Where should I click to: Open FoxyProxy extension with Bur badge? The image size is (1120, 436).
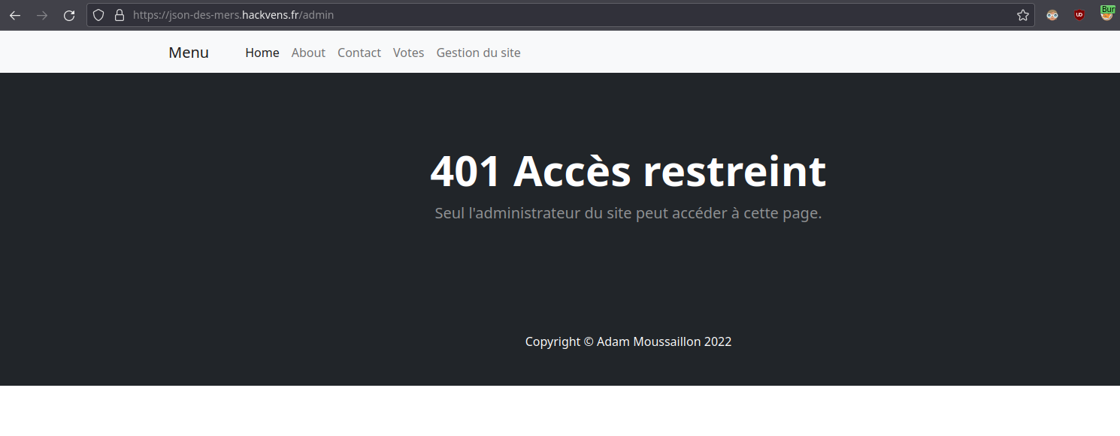[x=1106, y=14]
